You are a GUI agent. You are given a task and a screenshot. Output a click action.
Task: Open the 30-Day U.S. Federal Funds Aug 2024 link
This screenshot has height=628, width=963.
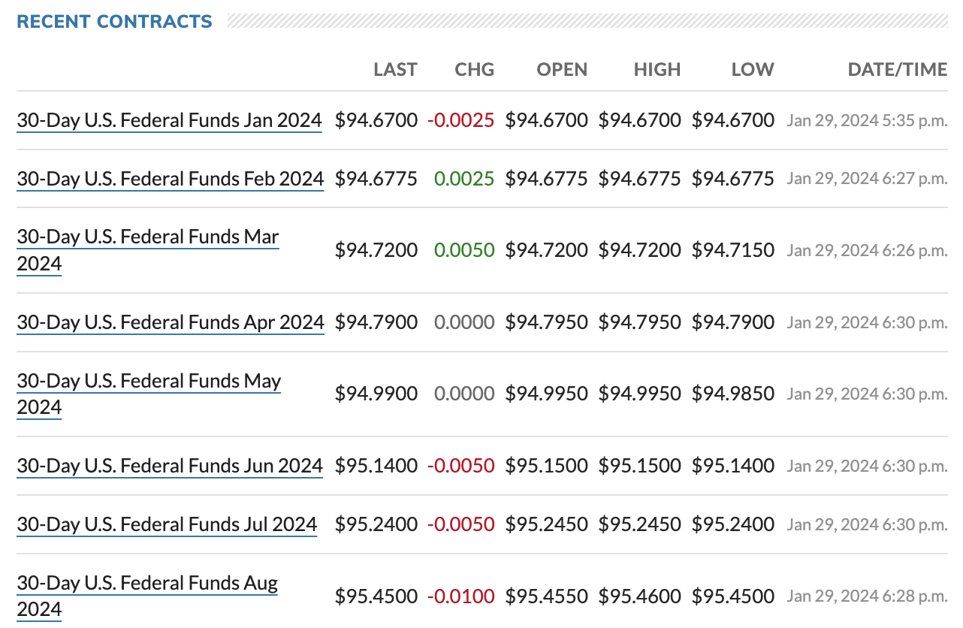pyautogui.click(x=147, y=596)
